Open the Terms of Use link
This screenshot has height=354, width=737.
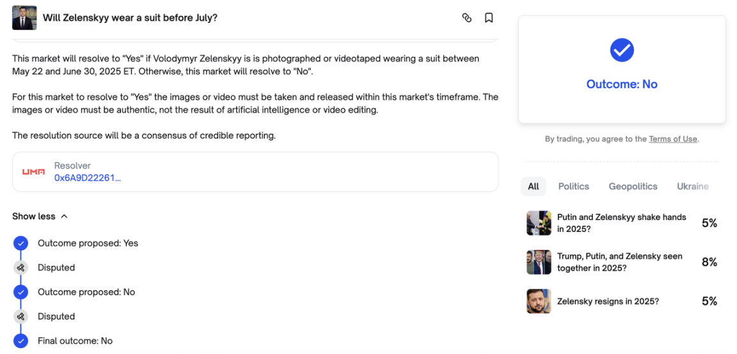[x=672, y=139]
